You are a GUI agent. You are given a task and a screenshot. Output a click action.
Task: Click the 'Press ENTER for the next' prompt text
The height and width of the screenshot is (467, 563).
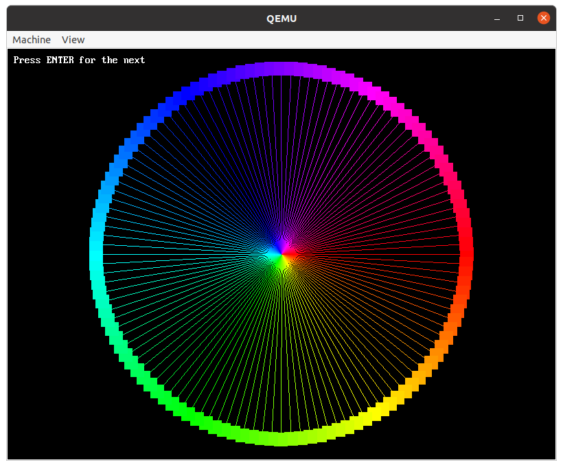pyautogui.click(x=78, y=60)
